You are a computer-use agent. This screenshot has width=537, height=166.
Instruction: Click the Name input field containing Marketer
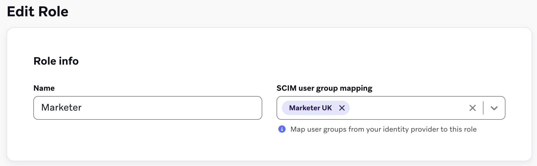click(x=148, y=108)
